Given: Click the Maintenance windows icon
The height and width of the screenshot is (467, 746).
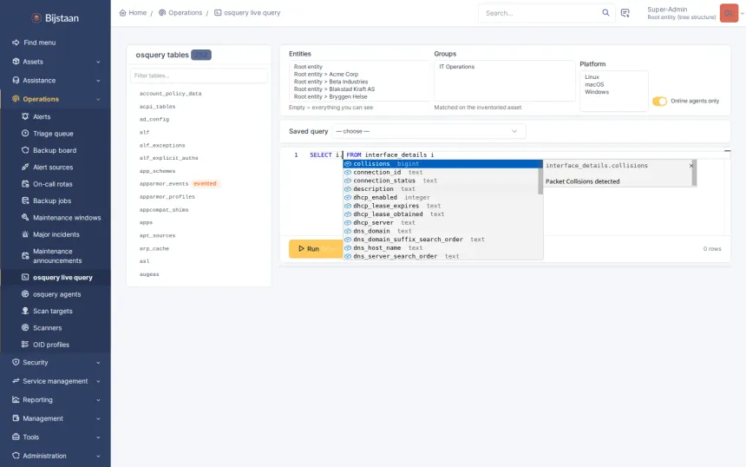Looking at the screenshot, I should tap(25, 217).
